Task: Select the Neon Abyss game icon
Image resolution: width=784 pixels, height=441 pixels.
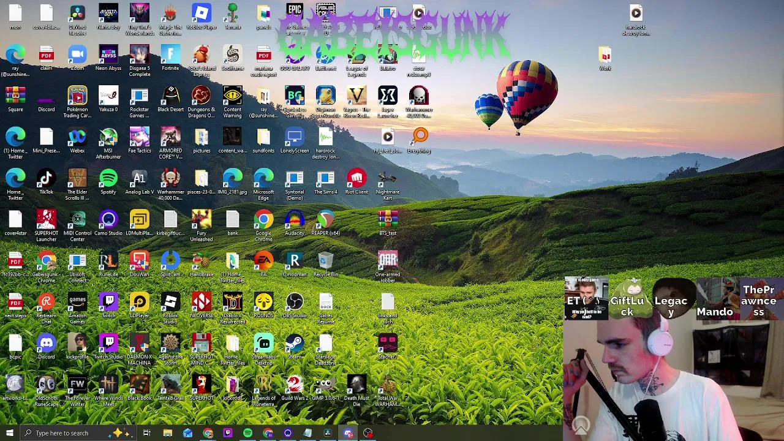Action: pos(108,58)
